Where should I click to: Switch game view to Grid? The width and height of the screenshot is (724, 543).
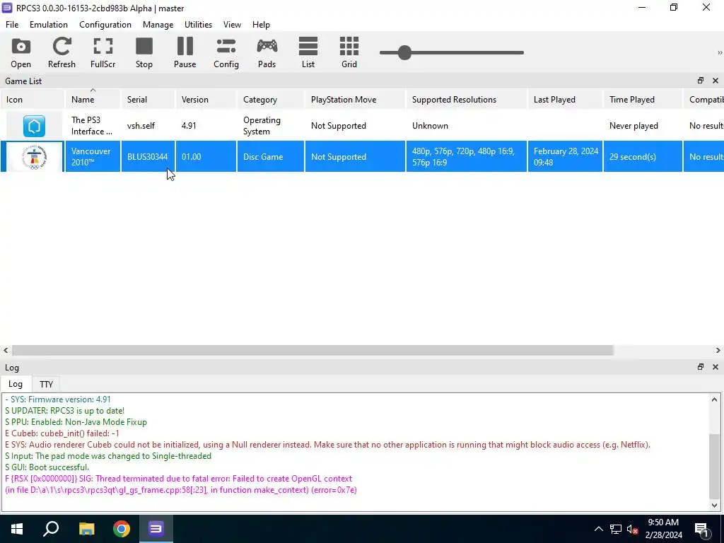[349, 52]
